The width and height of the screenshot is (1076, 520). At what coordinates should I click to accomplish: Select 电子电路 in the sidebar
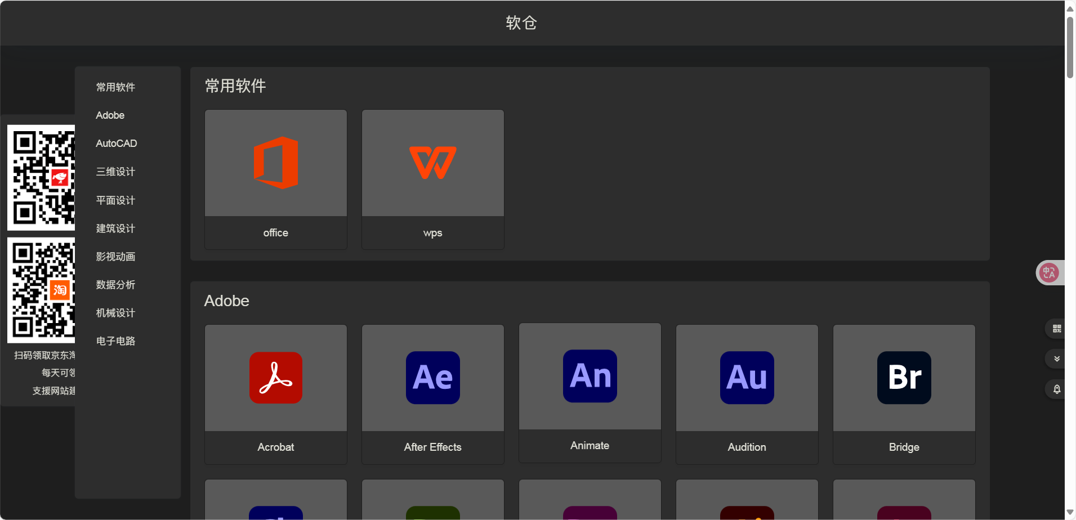115,341
